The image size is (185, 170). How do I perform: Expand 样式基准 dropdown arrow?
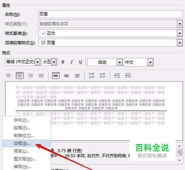(x=180, y=33)
